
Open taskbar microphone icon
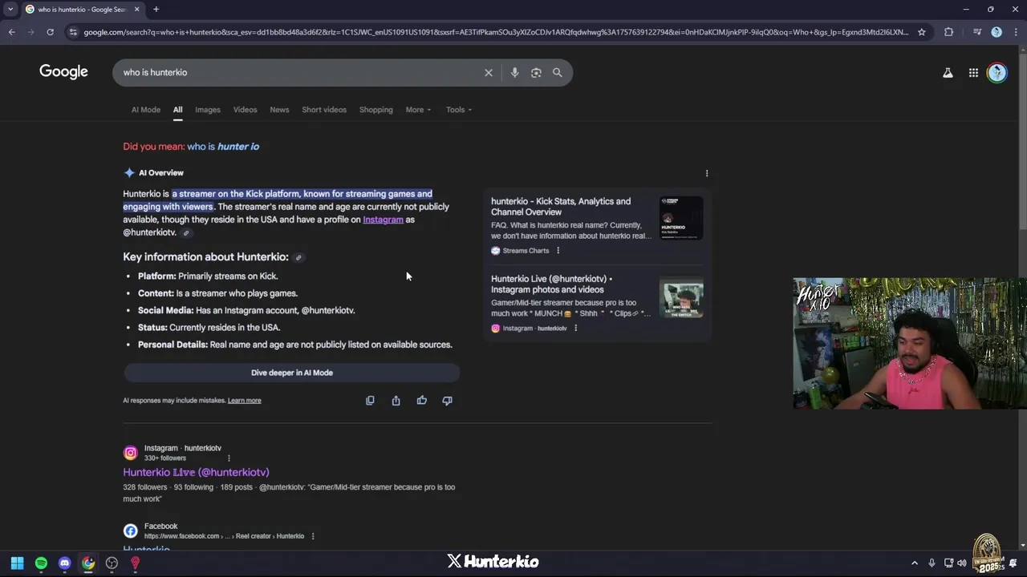(932, 563)
